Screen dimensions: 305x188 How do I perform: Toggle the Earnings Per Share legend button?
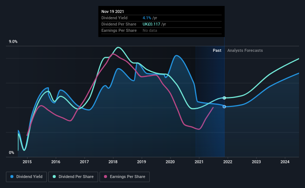(x=124, y=177)
